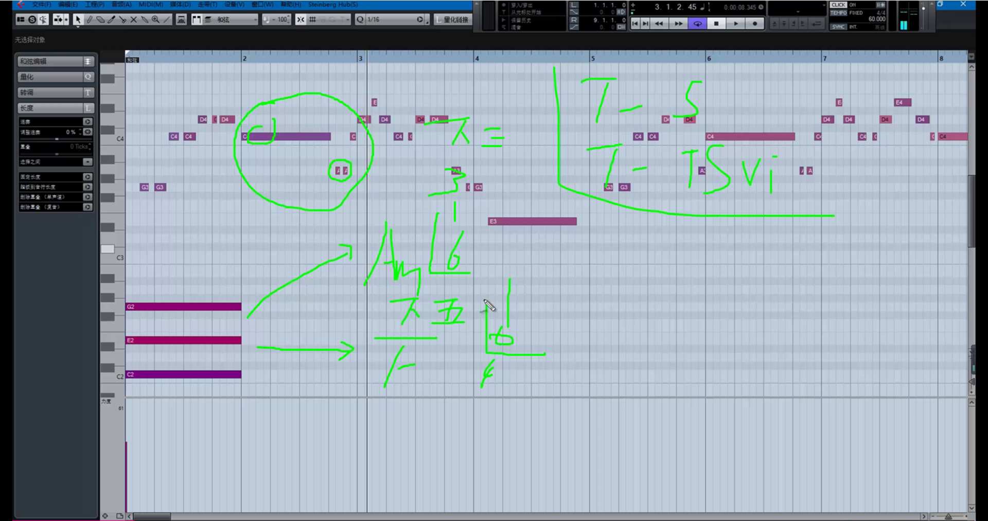Apply pedals to note length button
Viewport: 988px width, 521px height.
(x=87, y=187)
